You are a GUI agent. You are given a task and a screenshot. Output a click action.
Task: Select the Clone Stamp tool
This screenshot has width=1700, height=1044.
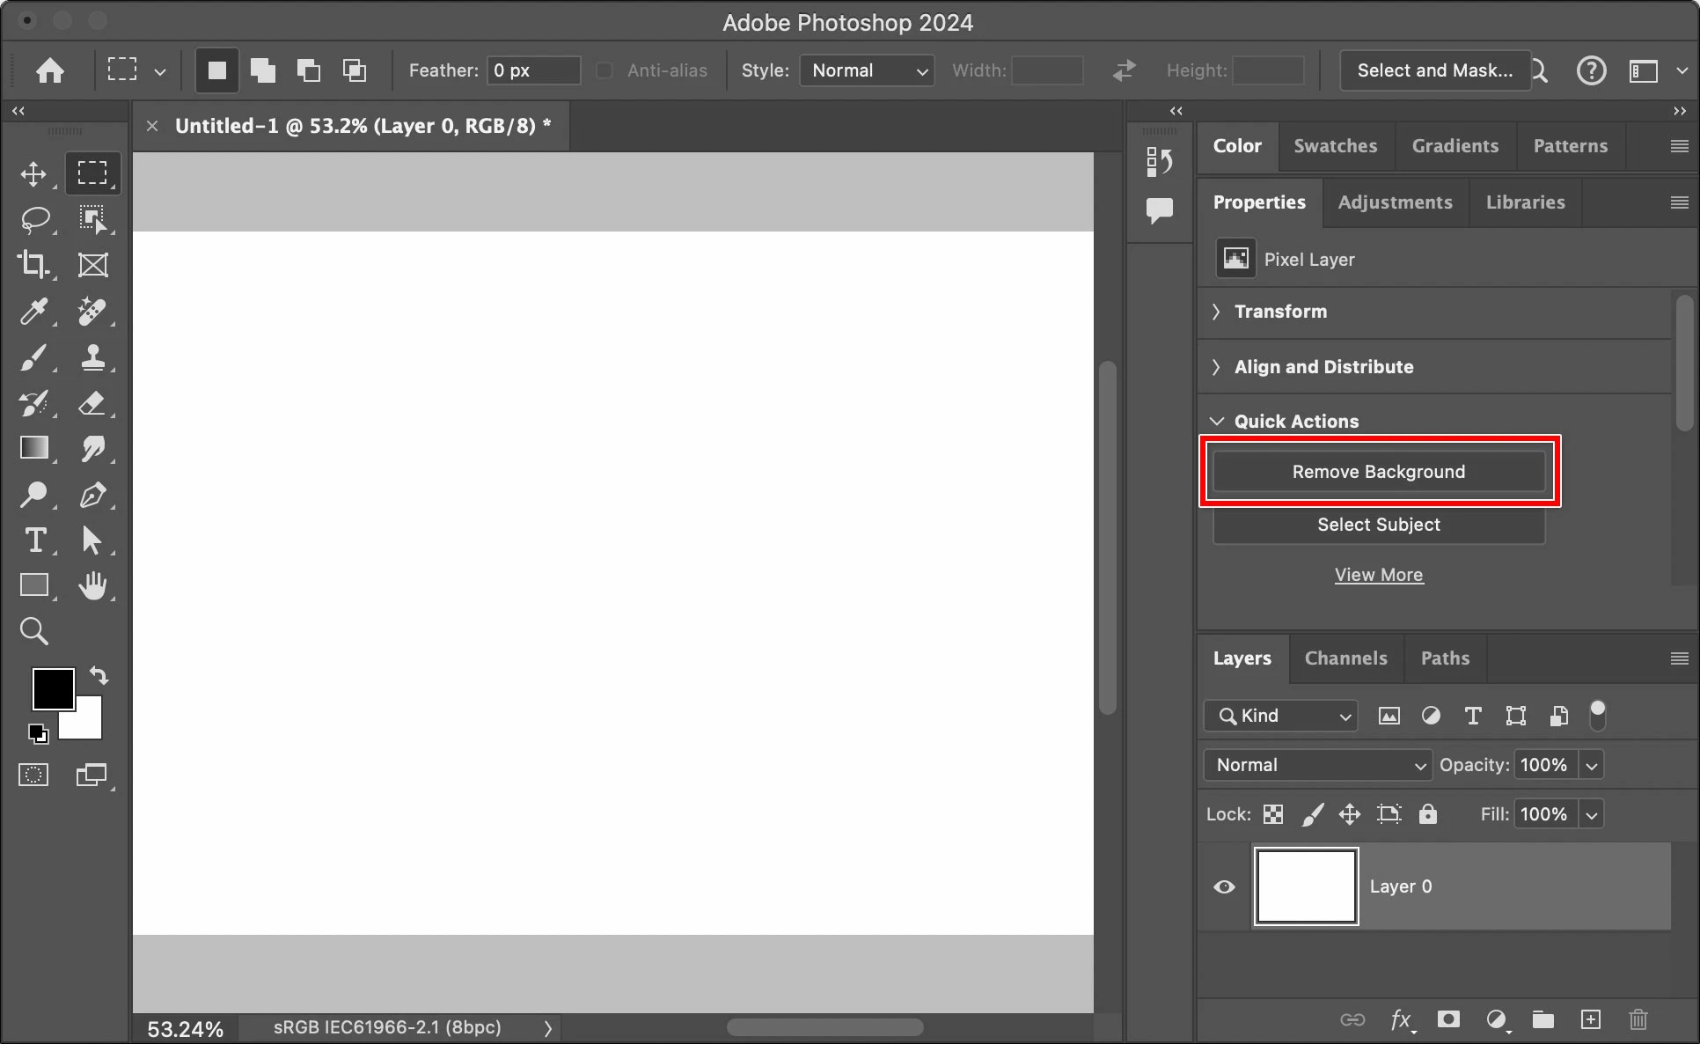click(92, 357)
